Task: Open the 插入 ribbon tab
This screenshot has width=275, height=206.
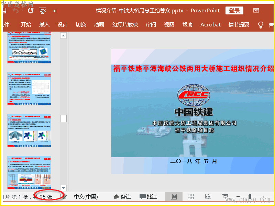Action: coord(44,24)
